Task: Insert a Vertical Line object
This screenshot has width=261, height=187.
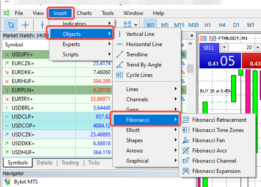Action: (140, 34)
